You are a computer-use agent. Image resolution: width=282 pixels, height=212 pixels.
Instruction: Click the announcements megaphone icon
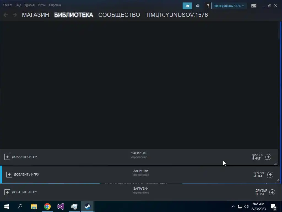[187, 6]
